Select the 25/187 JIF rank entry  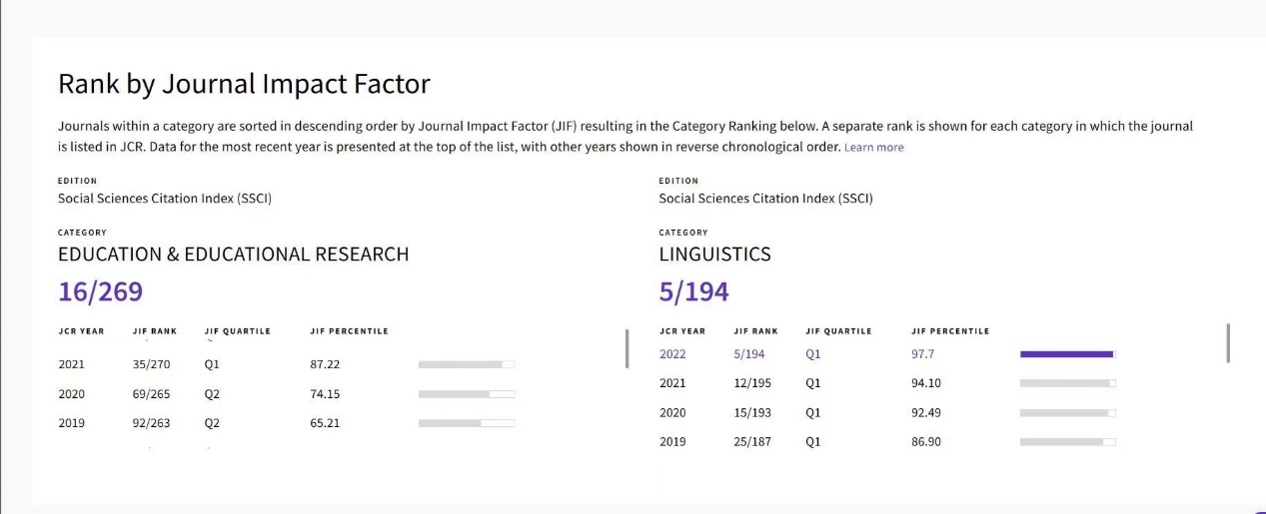[x=751, y=441]
